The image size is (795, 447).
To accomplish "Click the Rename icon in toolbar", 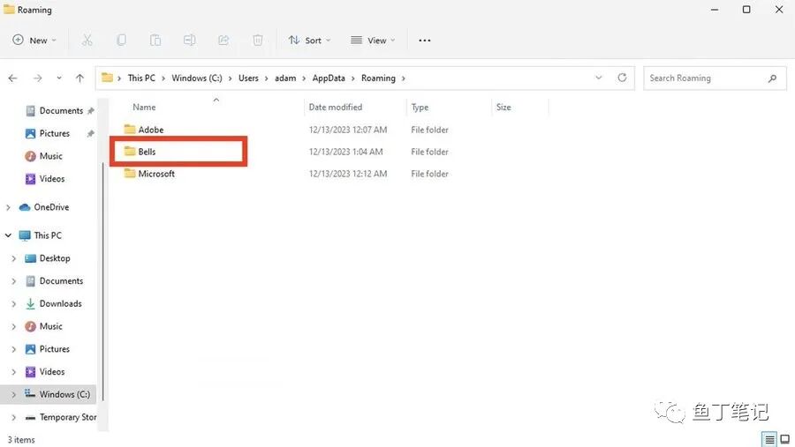I will click(x=190, y=40).
